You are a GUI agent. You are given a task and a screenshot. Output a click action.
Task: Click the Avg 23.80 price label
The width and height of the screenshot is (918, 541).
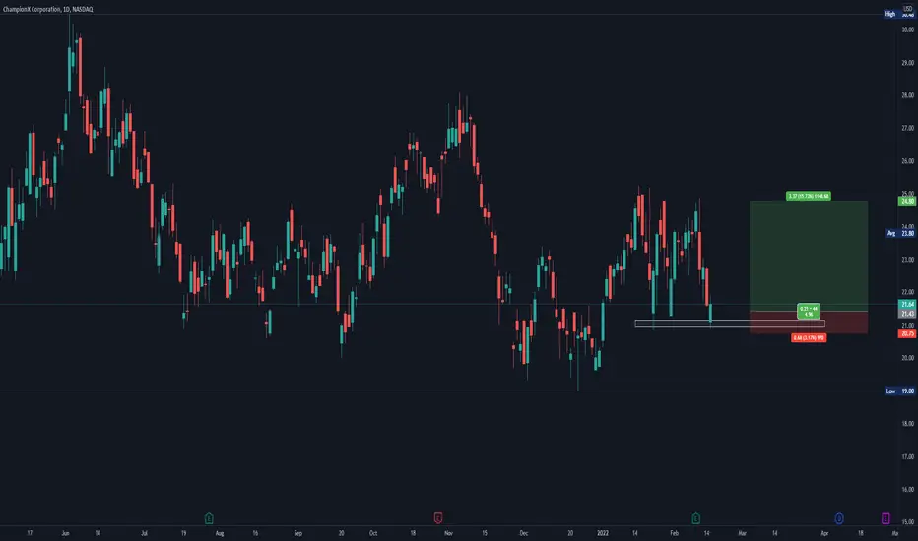(x=900, y=233)
